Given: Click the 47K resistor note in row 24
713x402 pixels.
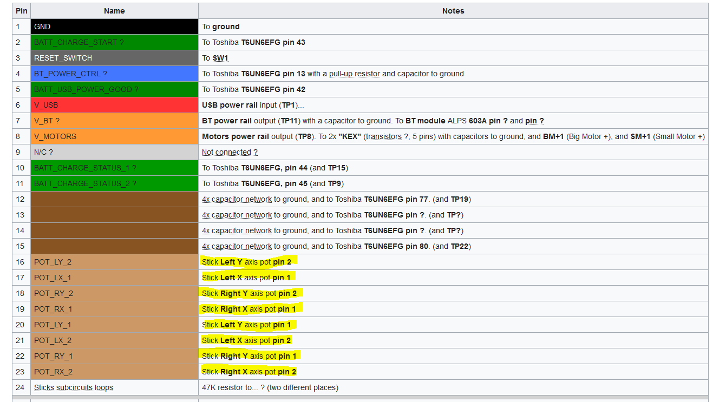Looking at the screenshot, I should (270, 387).
